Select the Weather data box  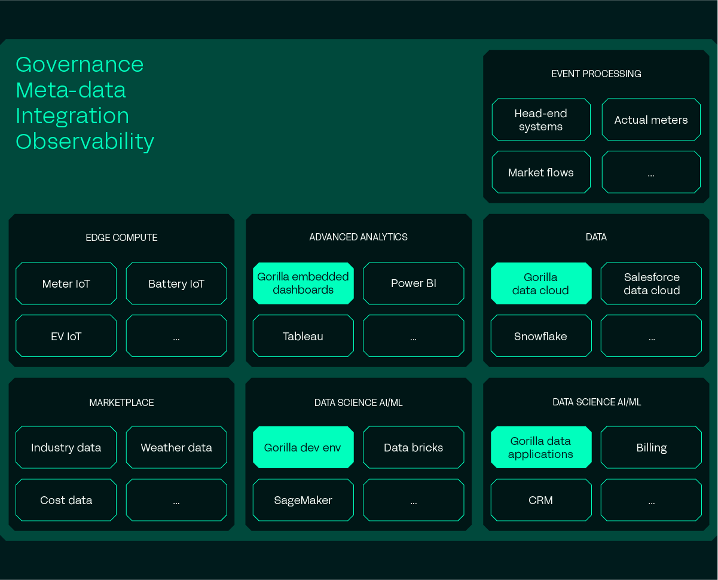pos(176,447)
